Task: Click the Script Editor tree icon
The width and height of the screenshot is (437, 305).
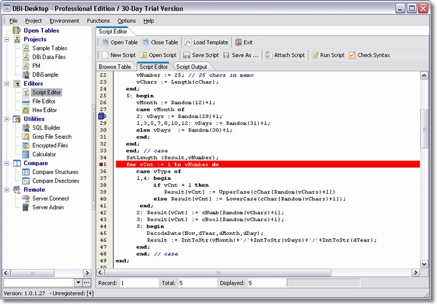Action: tap(26, 92)
